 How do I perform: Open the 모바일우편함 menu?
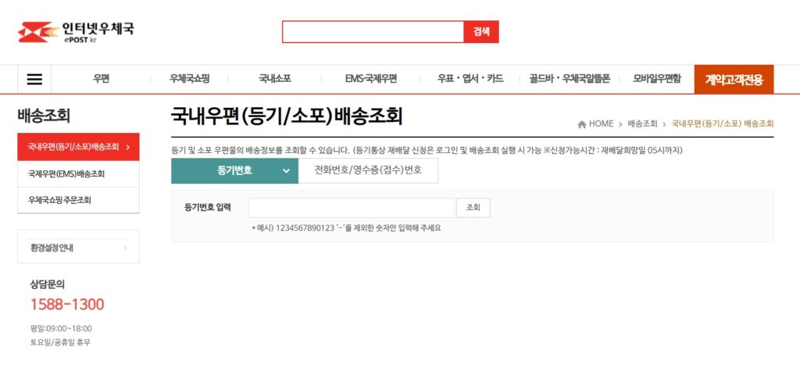pyautogui.click(x=656, y=79)
